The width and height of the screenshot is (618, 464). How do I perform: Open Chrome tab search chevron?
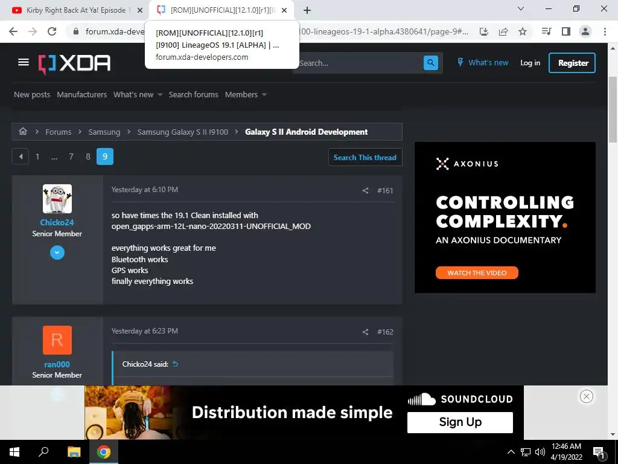click(x=521, y=8)
